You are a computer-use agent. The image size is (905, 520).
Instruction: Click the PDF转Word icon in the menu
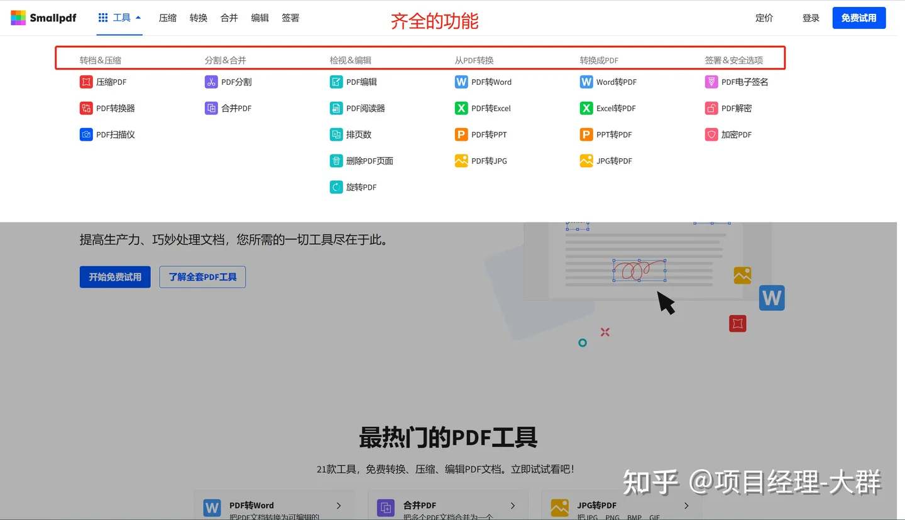pos(461,82)
